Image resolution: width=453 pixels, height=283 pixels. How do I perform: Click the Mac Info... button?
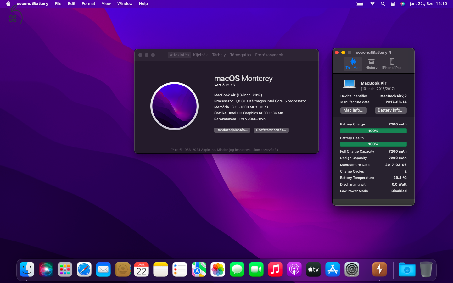[354, 110]
